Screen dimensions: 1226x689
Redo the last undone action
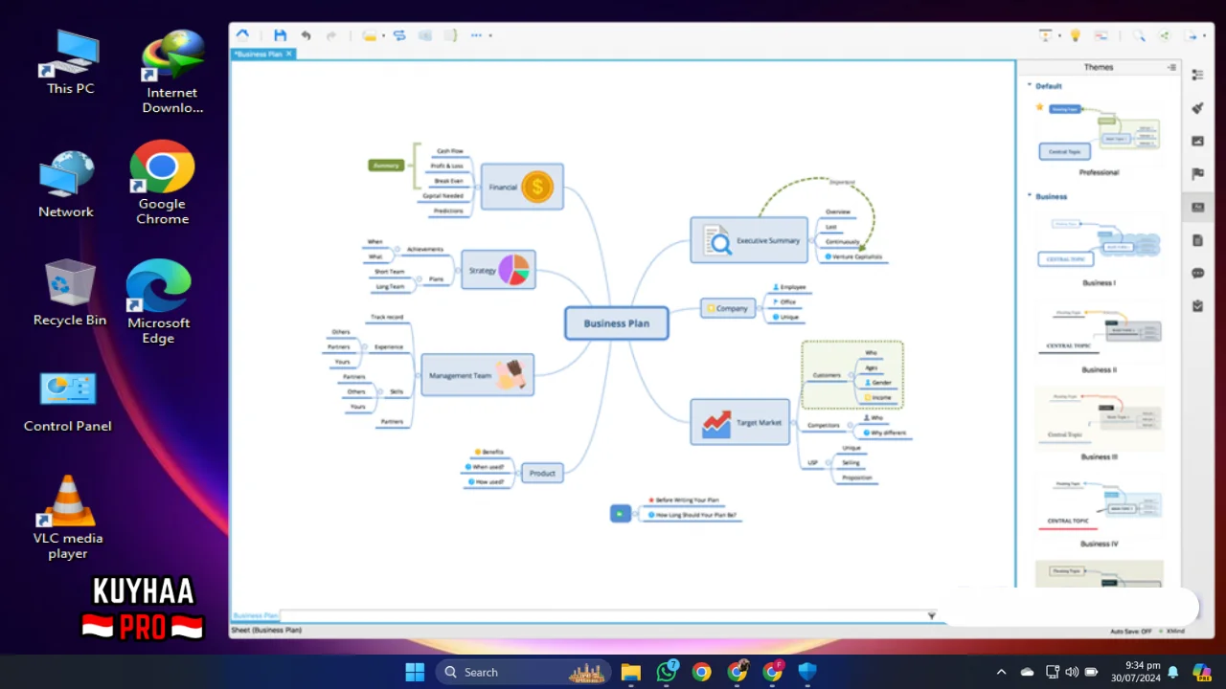click(x=331, y=35)
